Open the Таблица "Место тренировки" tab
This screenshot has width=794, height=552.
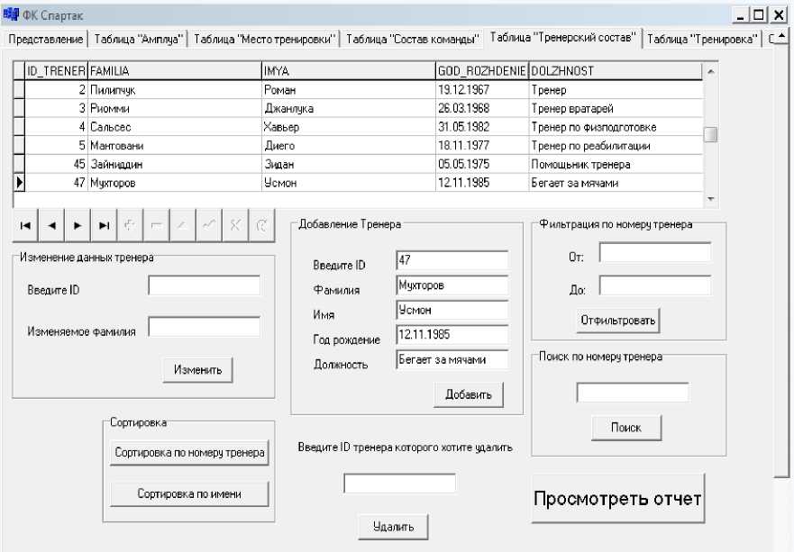point(264,39)
